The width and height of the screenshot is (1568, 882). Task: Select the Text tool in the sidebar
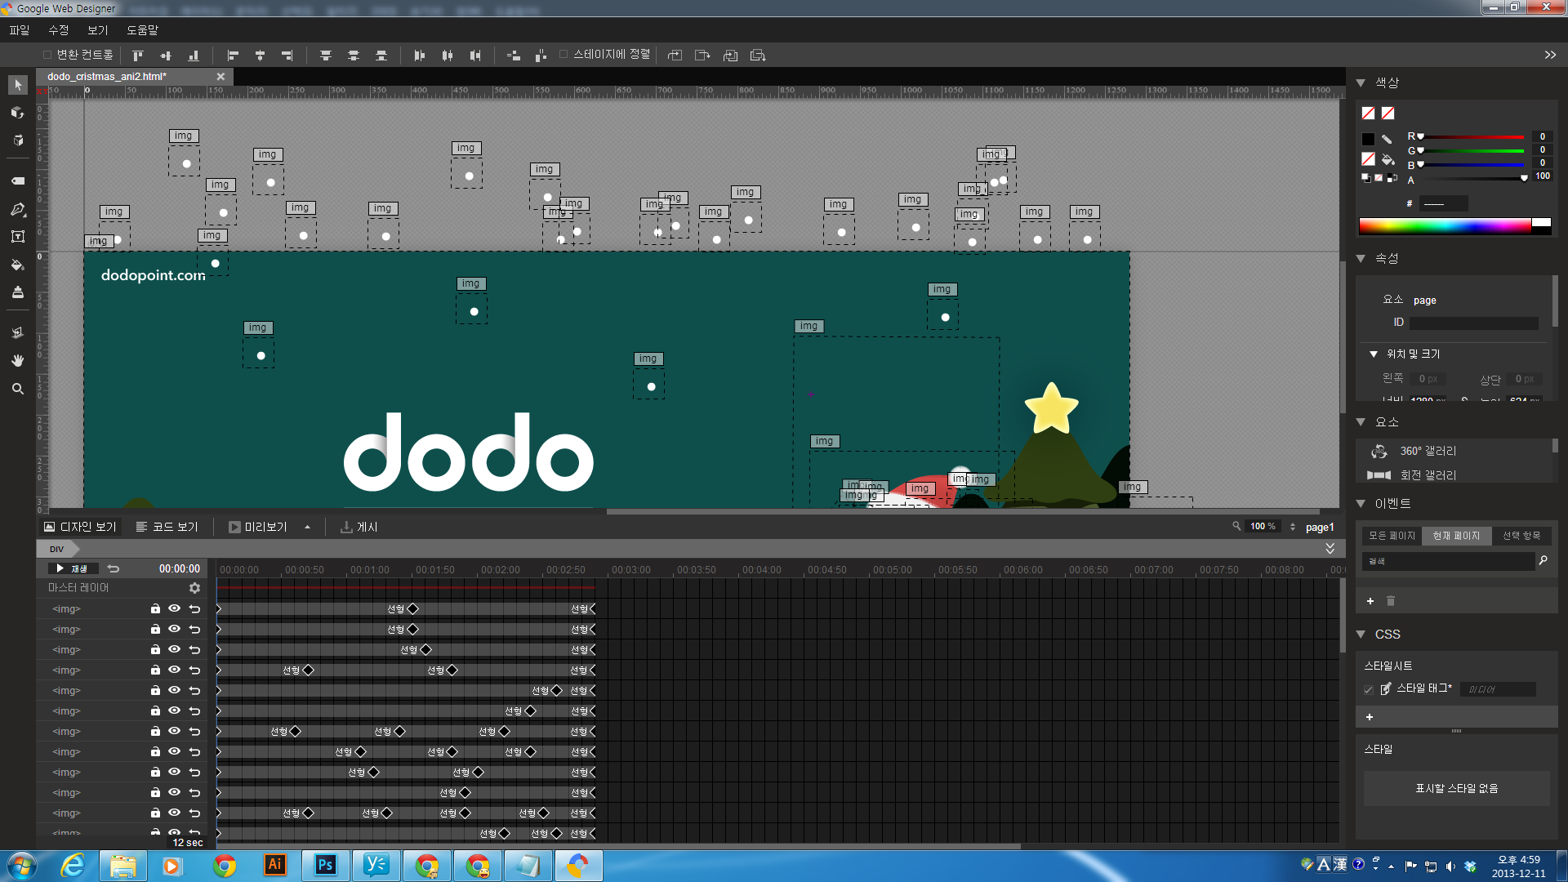coord(18,237)
